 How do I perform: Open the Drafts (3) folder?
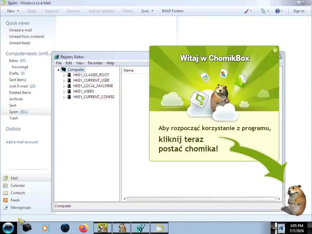[17, 73]
